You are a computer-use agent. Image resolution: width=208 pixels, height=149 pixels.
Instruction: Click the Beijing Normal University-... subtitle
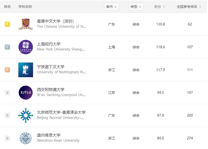pos(60,118)
